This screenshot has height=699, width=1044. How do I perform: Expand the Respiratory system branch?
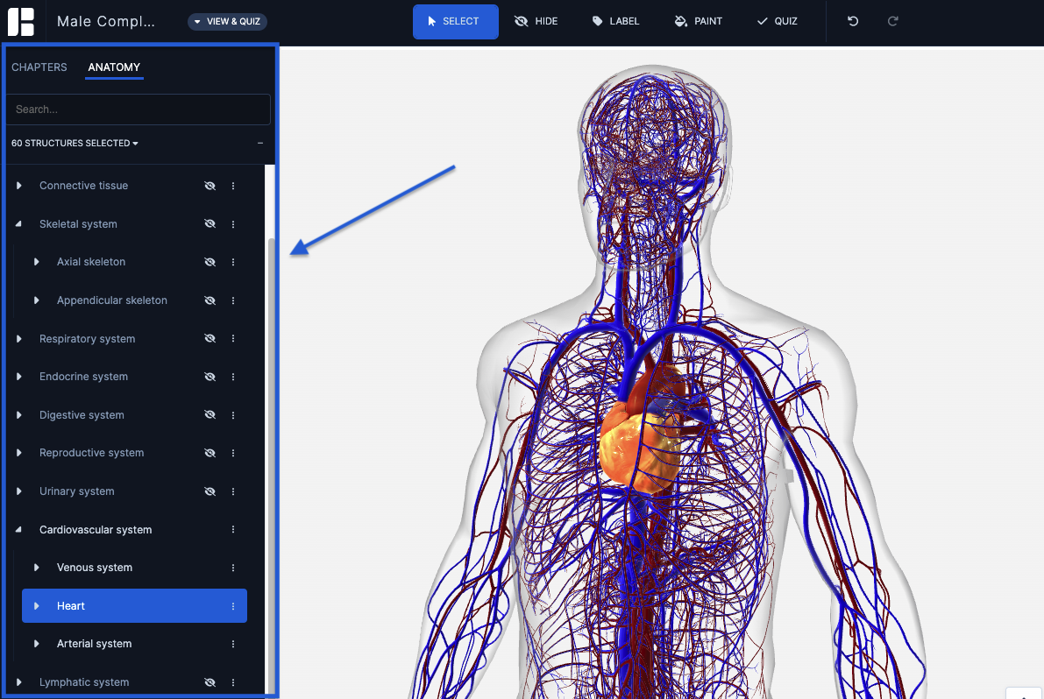[x=18, y=338]
